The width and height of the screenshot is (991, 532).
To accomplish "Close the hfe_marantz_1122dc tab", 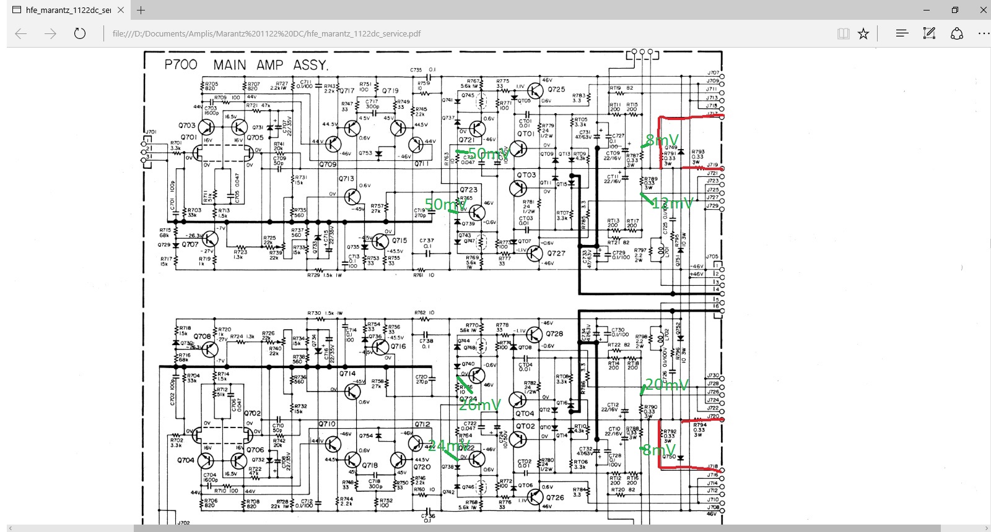I will click(x=121, y=10).
